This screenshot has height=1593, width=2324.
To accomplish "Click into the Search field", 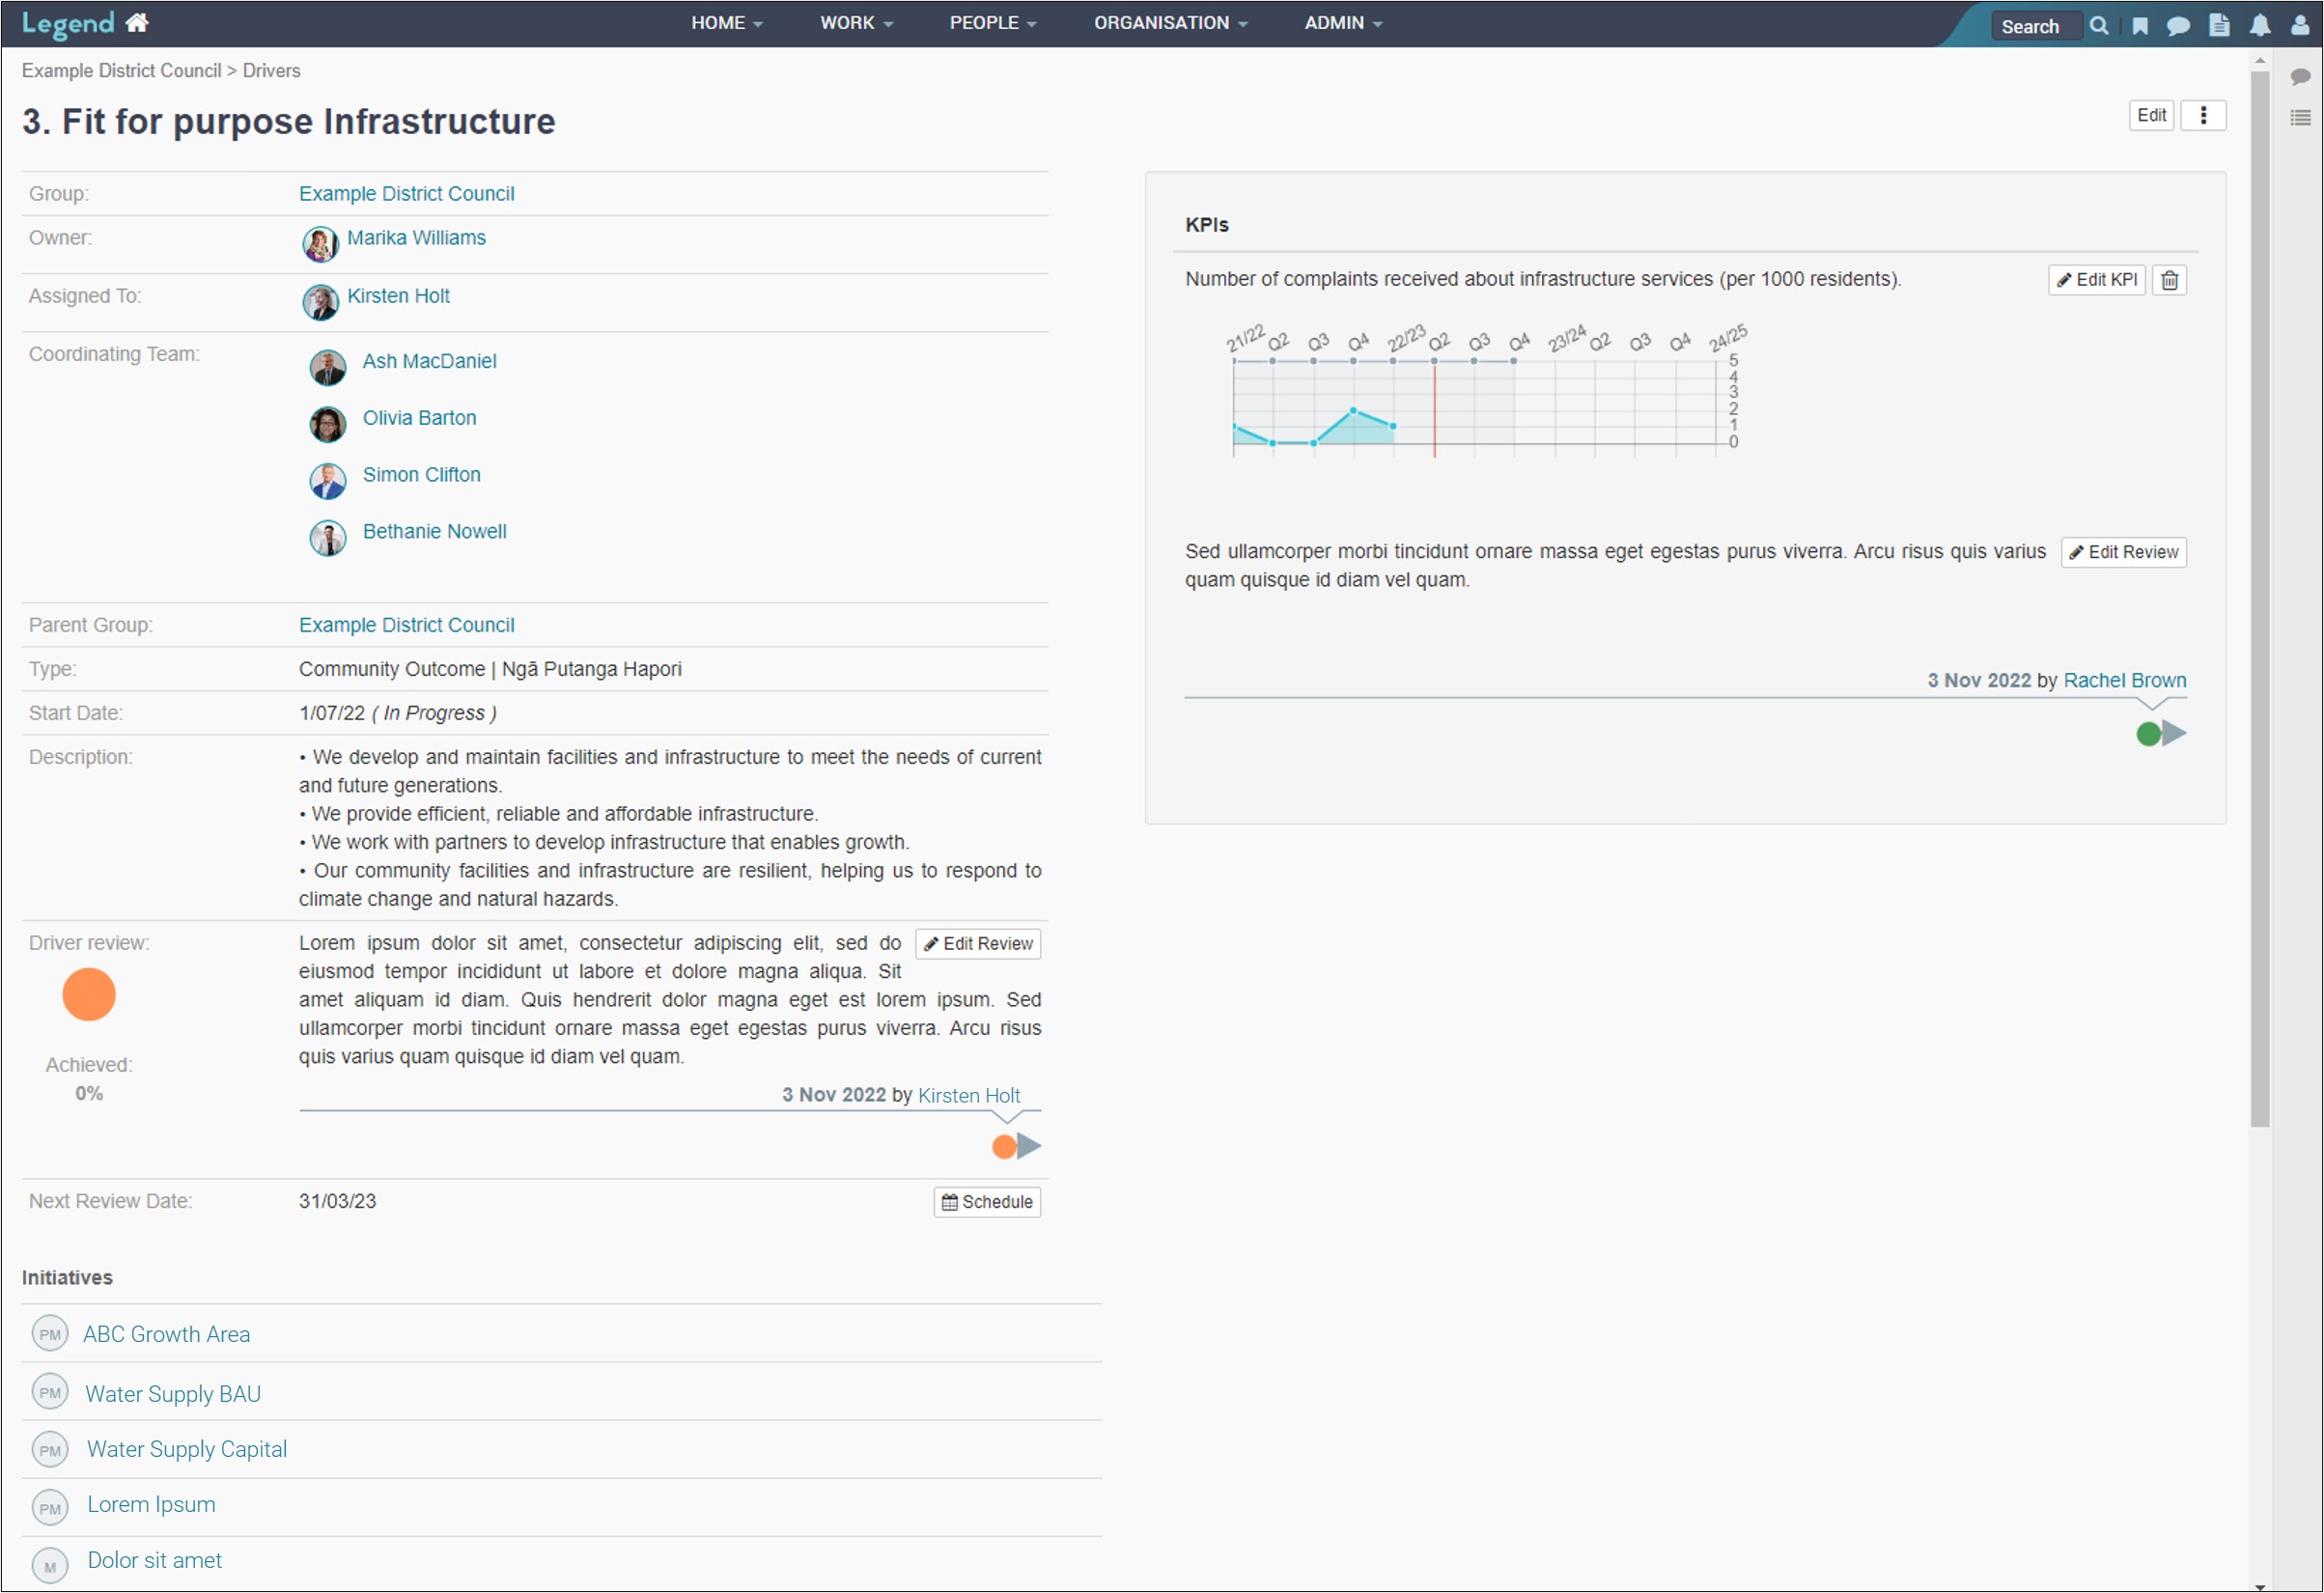I will pyautogui.click(x=2036, y=26).
